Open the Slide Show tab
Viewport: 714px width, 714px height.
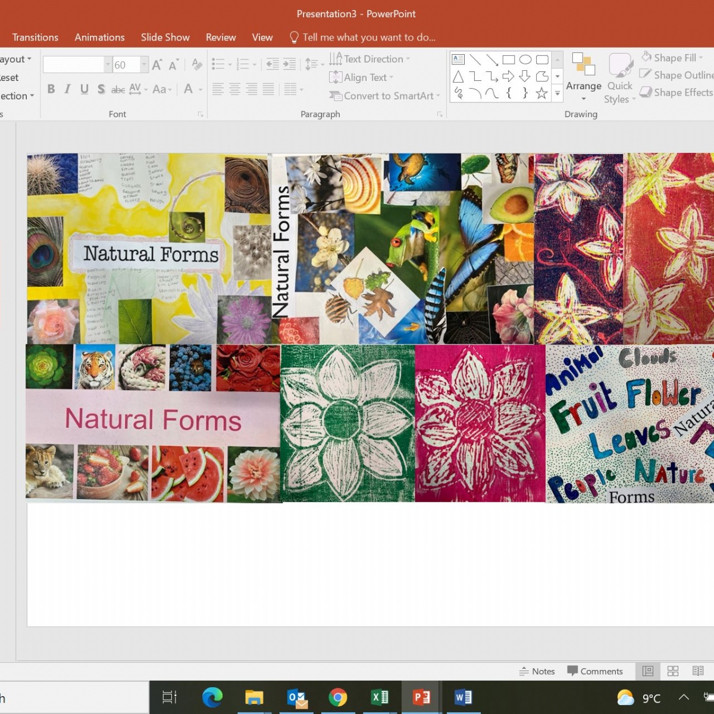tap(165, 37)
